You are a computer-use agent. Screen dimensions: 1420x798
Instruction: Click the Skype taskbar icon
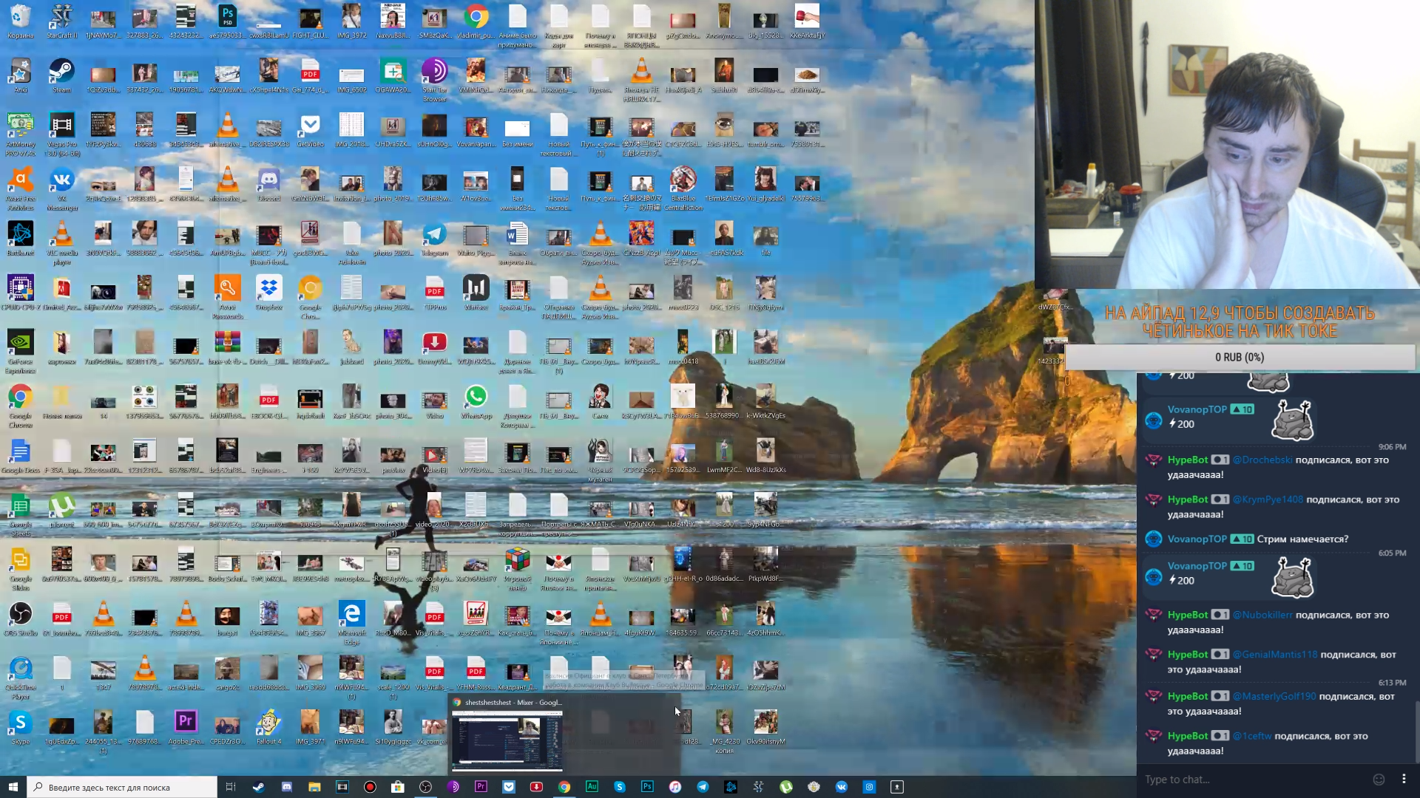[620, 787]
